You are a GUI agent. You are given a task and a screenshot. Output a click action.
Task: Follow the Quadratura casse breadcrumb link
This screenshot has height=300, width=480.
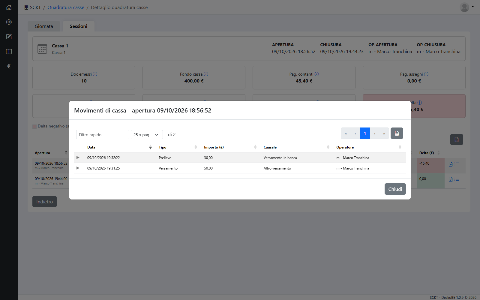click(66, 7)
